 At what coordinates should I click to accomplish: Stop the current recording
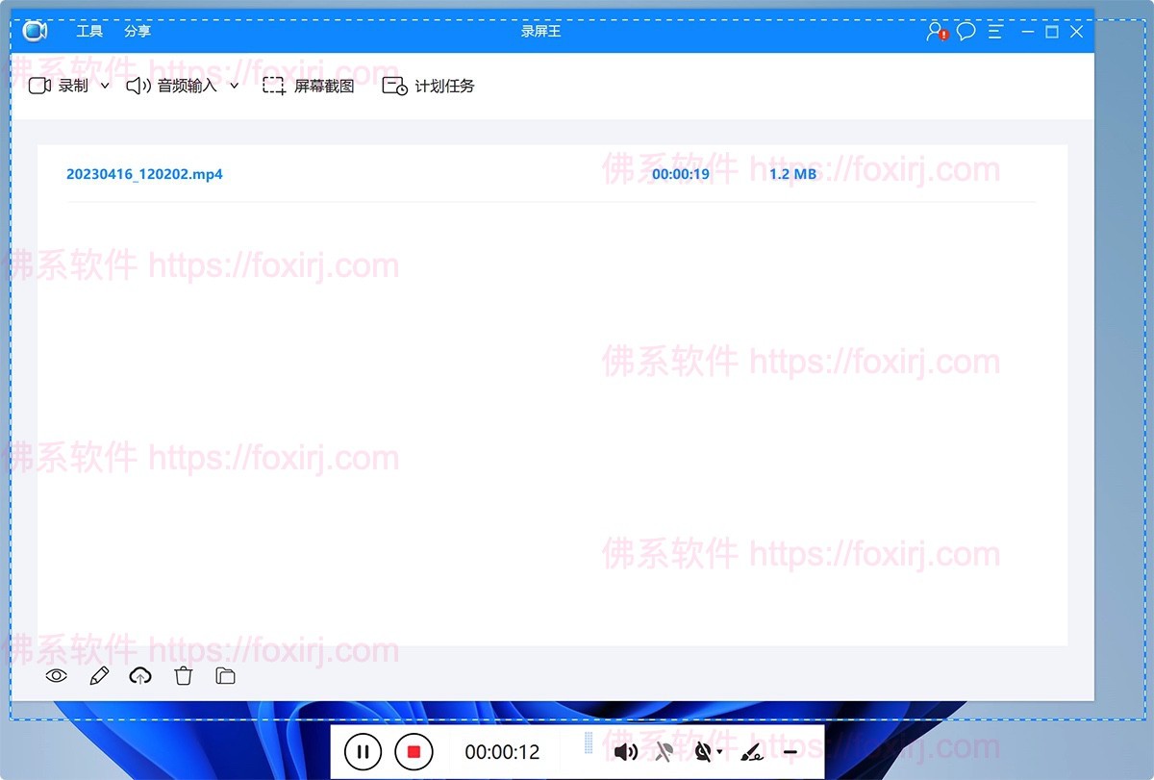414,752
